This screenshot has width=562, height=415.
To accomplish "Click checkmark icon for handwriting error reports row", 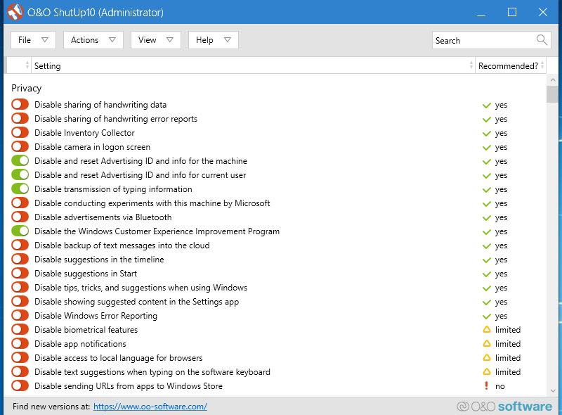I will tap(486, 119).
